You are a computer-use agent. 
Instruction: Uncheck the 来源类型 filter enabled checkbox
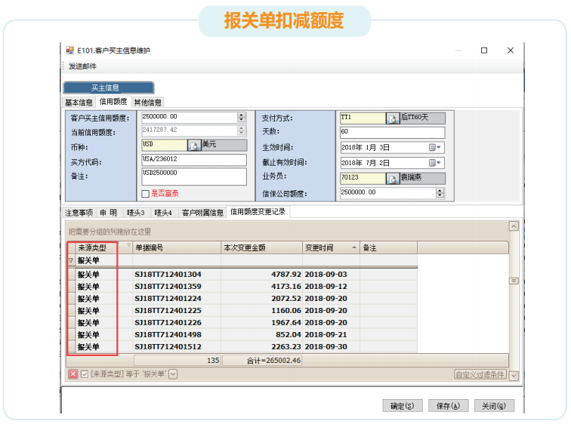pos(84,374)
